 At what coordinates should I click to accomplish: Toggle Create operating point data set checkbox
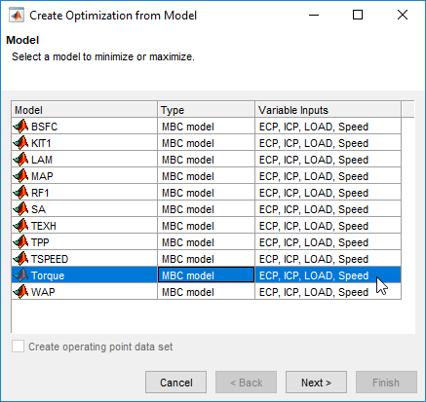(18, 347)
